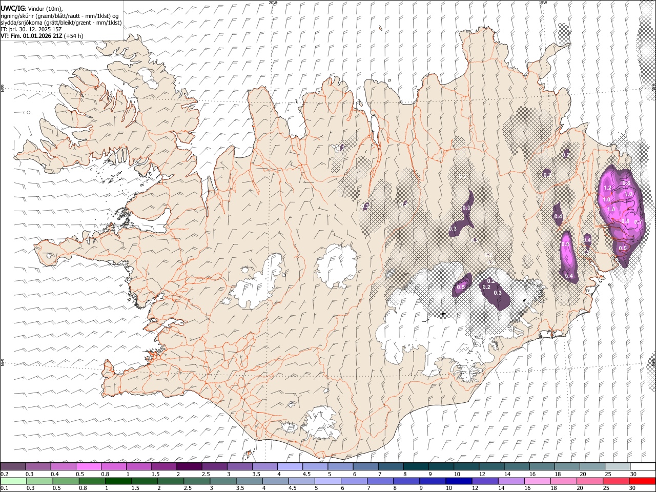
Task: Click the 6 slate-blue swatch in the top legend row
Action: 366,466
